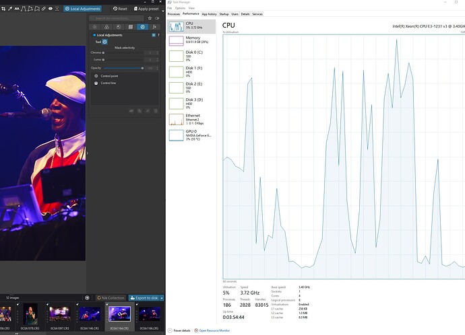This screenshot has height=335, width=465.
Task: Toggle Local Adjustments panel on/off switch
Action: [x=94, y=35]
